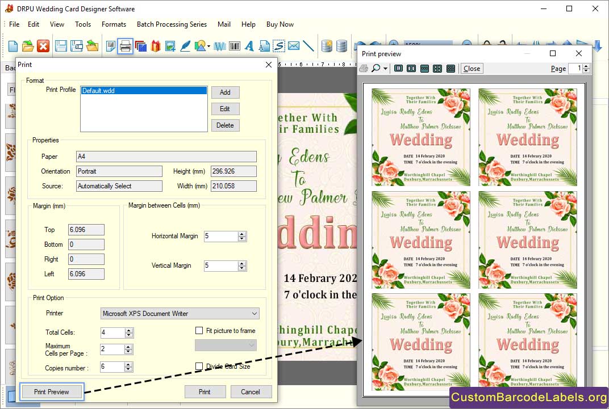
Task: Select the diagonal line drawing tool
Action: tap(308, 46)
